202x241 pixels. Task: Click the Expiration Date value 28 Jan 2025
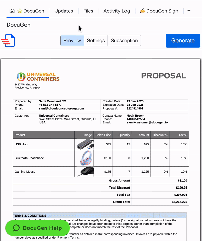pyautogui.click(x=135, y=105)
